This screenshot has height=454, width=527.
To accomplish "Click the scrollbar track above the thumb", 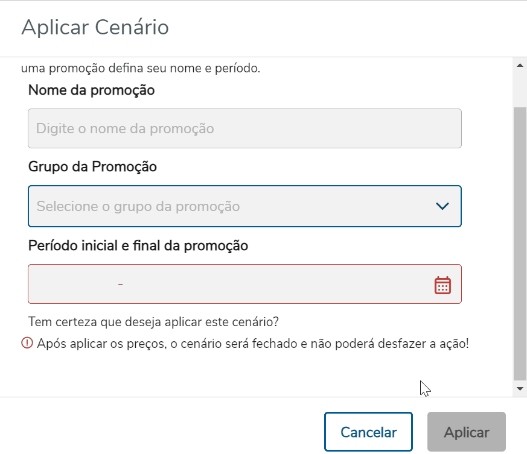I will click(x=519, y=87).
